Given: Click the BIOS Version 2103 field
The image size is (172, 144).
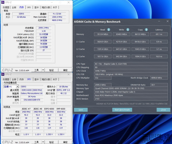Looking at the screenshot, I should pyautogui.click(x=131, y=99).
